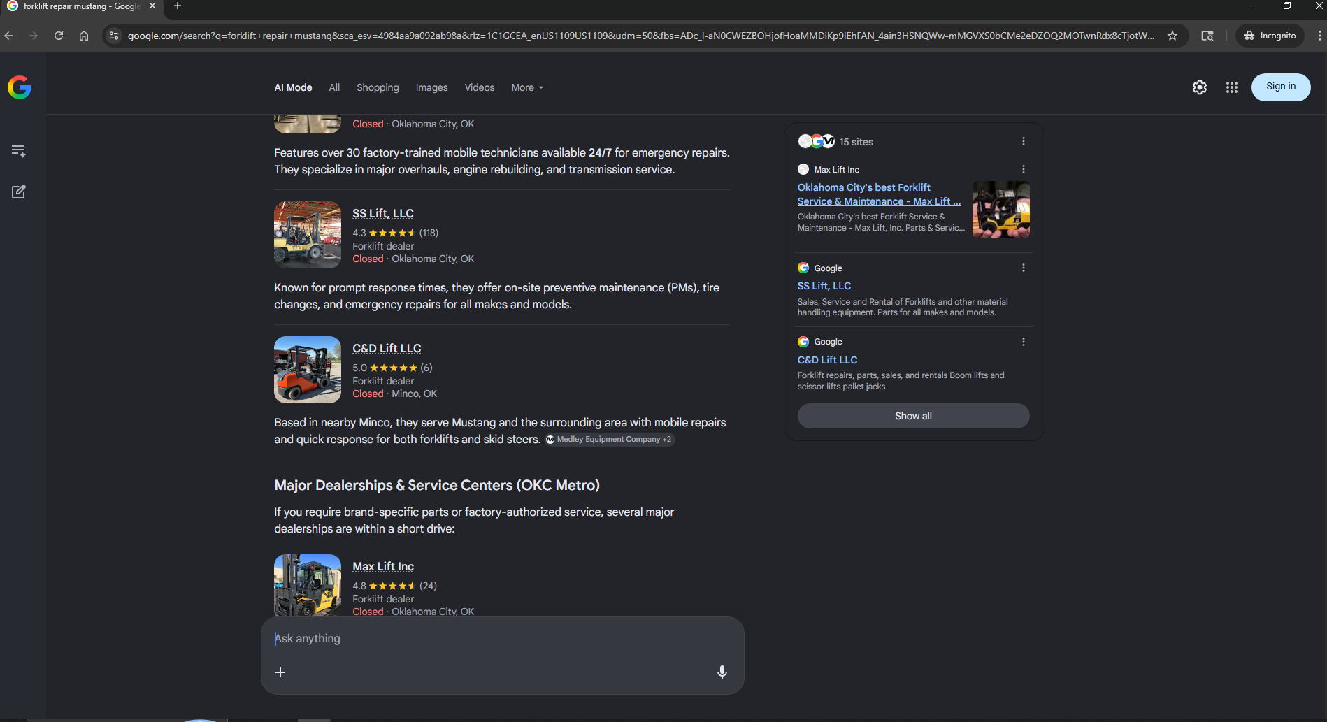
Task: Open the Max Lift Inc listing thumbnail
Action: pyautogui.click(x=308, y=586)
